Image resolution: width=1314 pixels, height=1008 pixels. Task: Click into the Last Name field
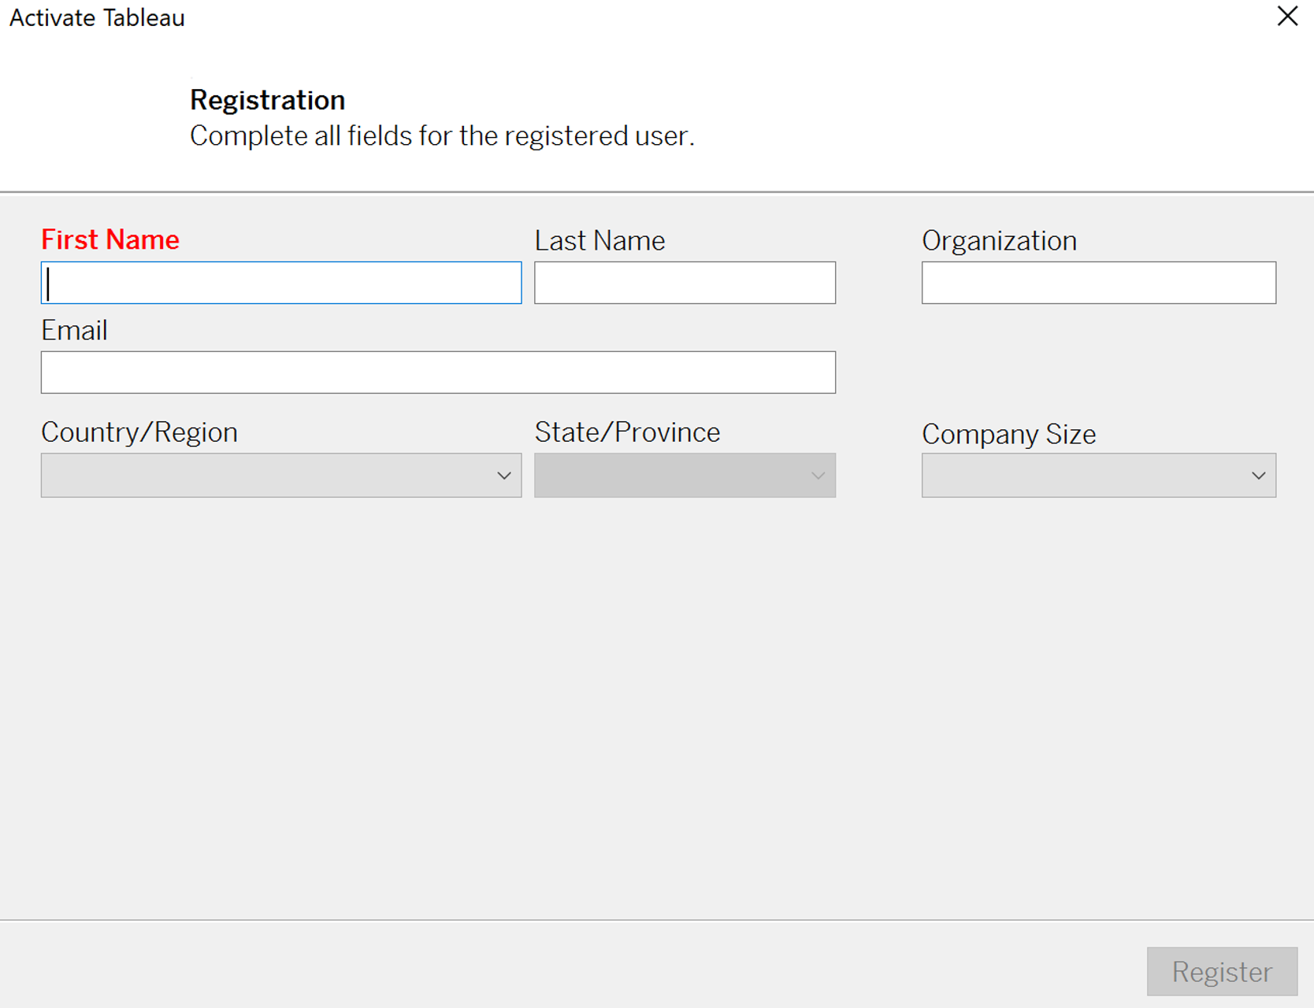[x=684, y=283]
